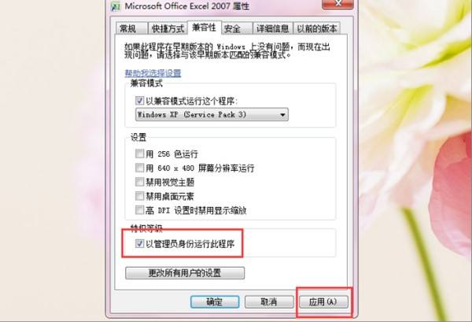Image resolution: width=472 pixels, height=322 pixels.
Task: Select the 兼容性 tab
Action: coord(204,28)
